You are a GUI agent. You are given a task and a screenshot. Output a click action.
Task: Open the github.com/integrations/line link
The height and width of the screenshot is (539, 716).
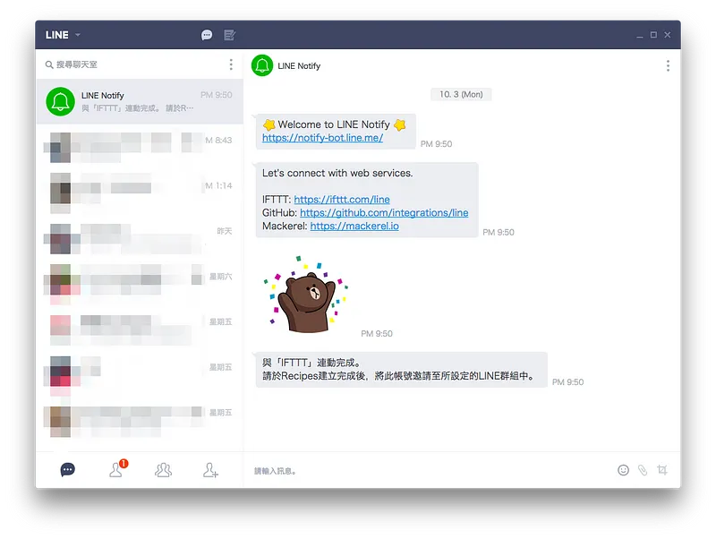[384, 213]
